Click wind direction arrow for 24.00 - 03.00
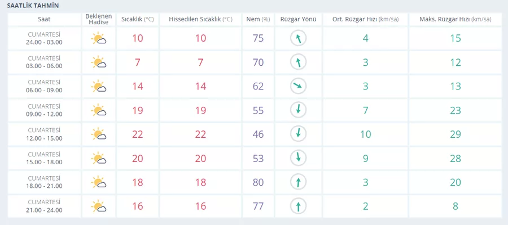 point(297,39)
